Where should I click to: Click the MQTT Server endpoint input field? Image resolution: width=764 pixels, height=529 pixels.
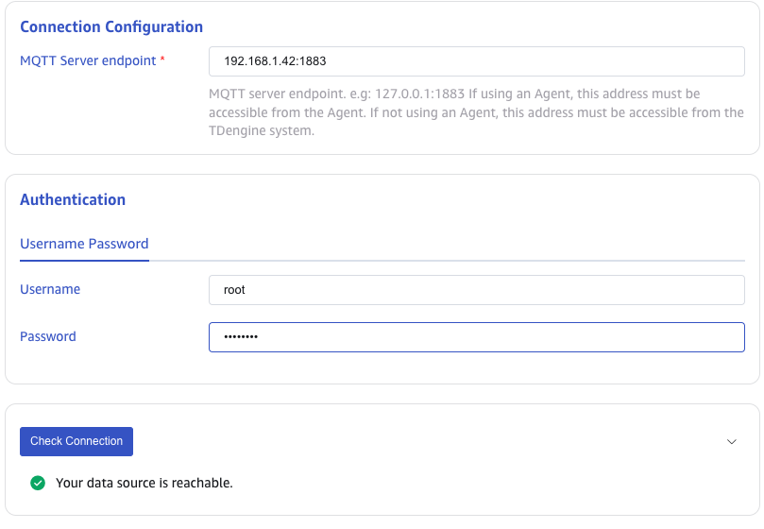pos(476,61)
